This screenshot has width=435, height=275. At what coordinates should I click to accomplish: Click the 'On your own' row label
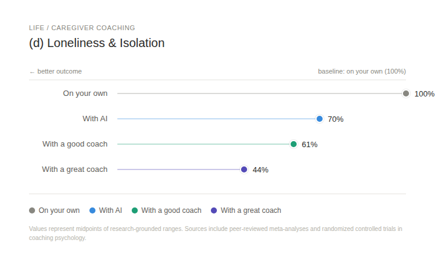[85, 93]
